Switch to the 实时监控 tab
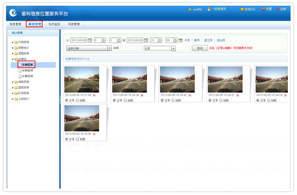297x195 pixels. coord(54,24)
